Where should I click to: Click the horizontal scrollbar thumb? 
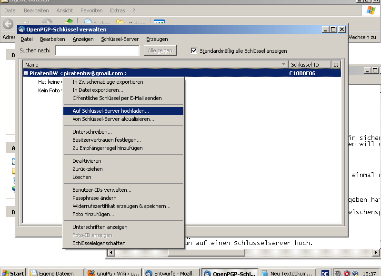pos(206,253)
